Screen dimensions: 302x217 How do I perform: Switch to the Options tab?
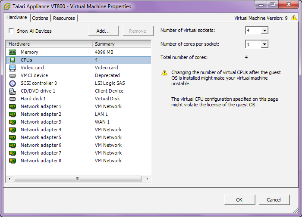click(x=40, y=18)
